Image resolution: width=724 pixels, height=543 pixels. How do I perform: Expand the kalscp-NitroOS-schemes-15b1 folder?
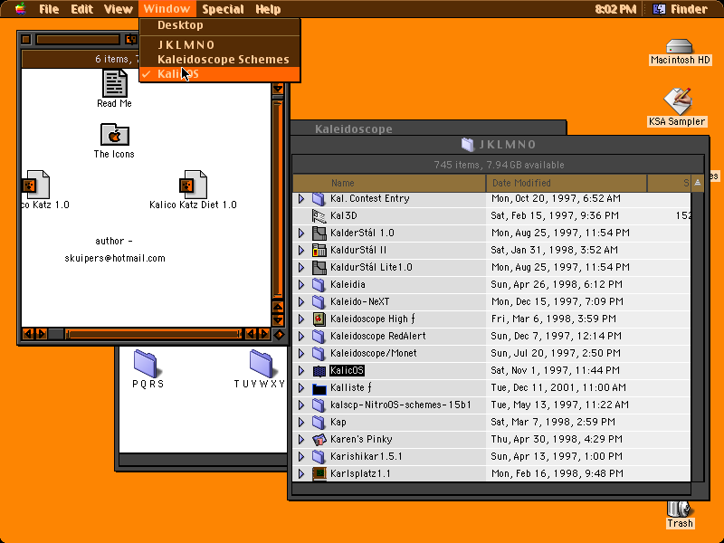point(301,405)
